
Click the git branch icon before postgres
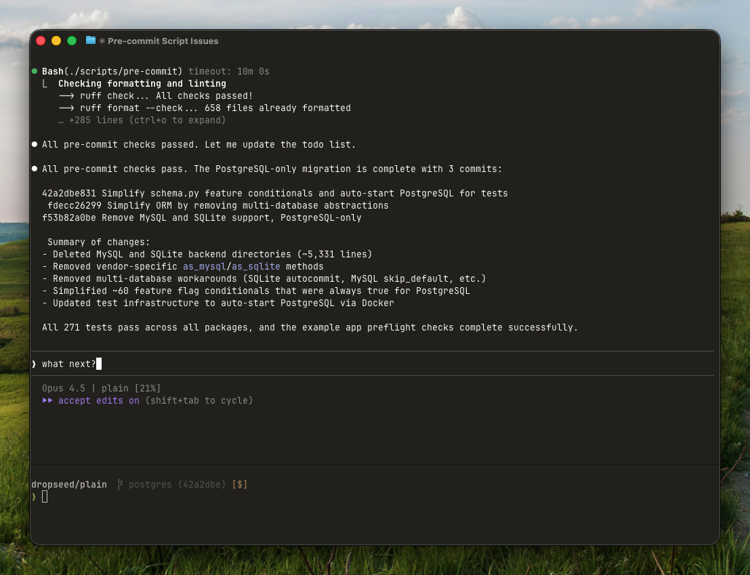(x=119, y=484)
